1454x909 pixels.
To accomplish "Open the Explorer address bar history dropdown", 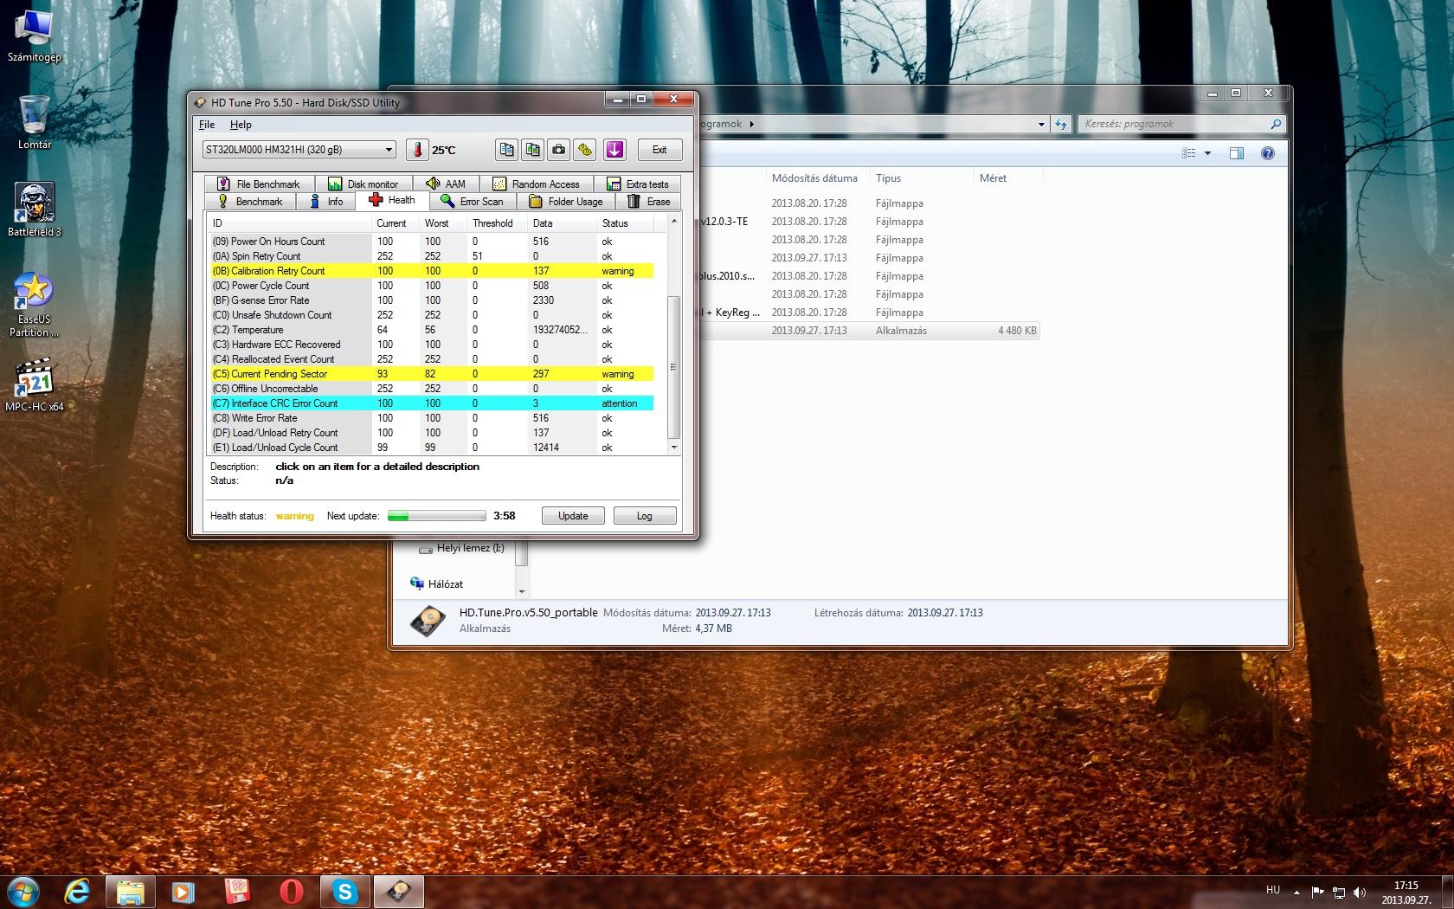I will pyautogui.click(x=1041, y=124).
